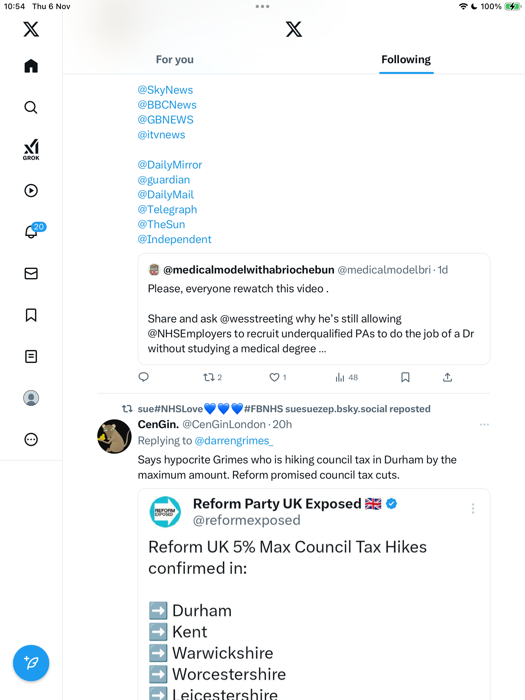This screenshot has height=700, width=525.
Task: Select the Following tab
Action: (x=406, y=60)
